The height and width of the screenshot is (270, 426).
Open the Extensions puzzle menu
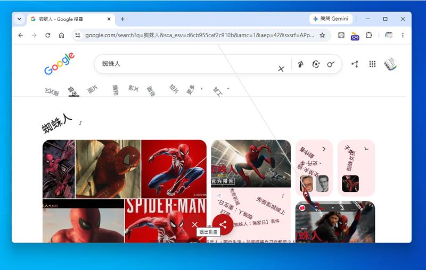click(368, 35)
